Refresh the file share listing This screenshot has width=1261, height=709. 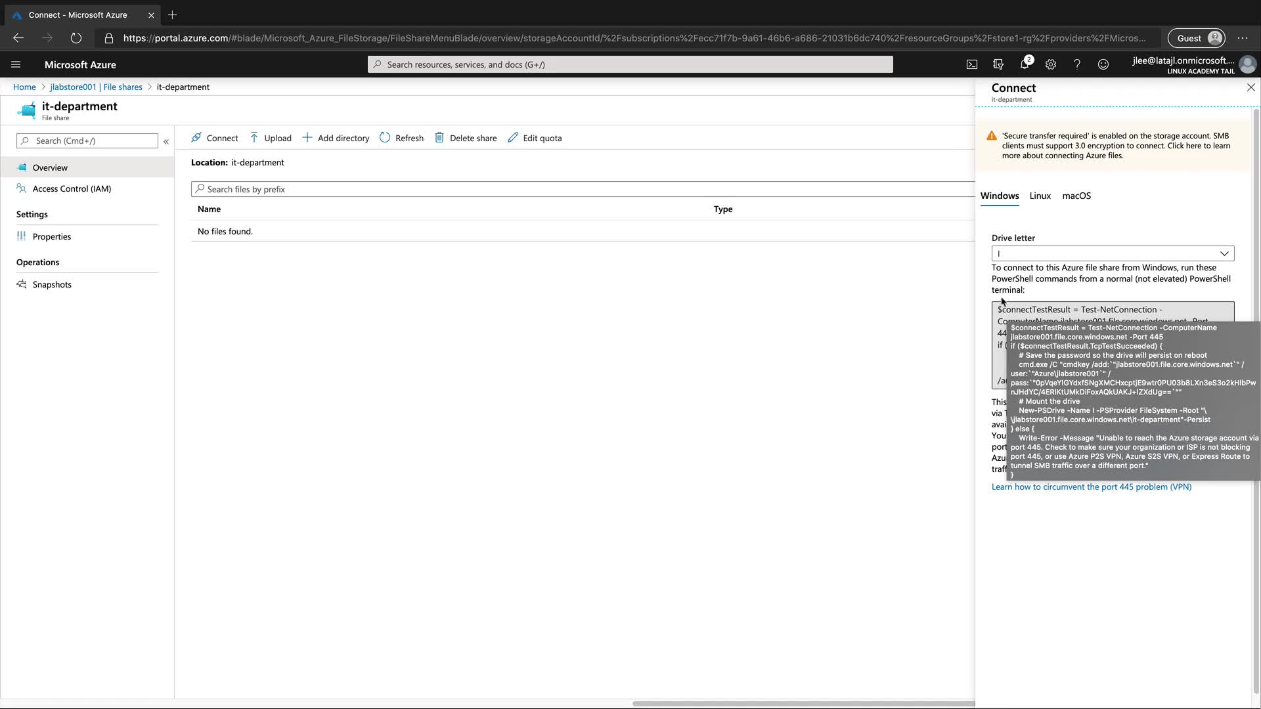tap(401, 138)
